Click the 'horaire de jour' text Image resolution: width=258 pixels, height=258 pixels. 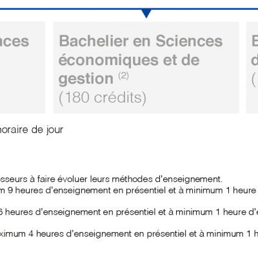coord(31,130)
